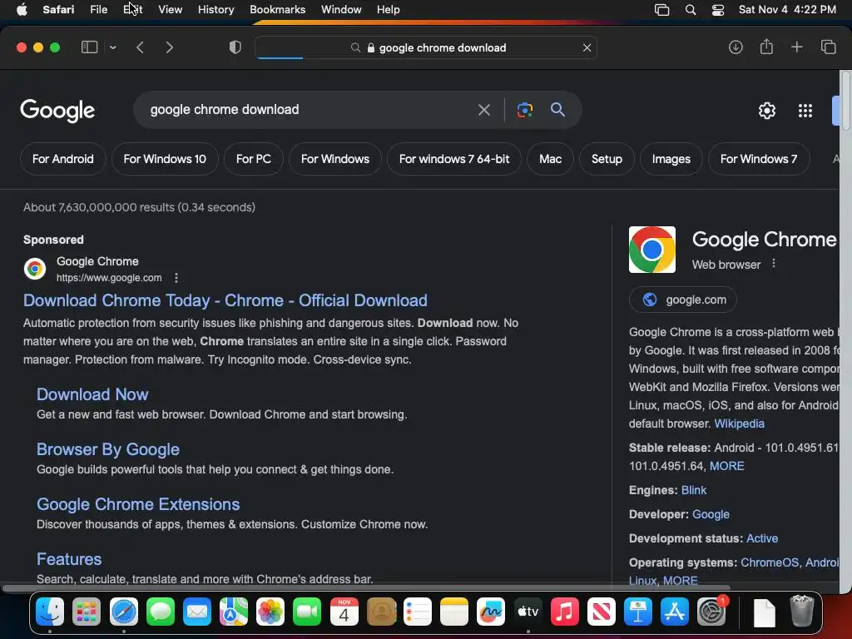852x639 pixels.
Task: Stop loading with address bar X button
Action: [x=587, y=47]
